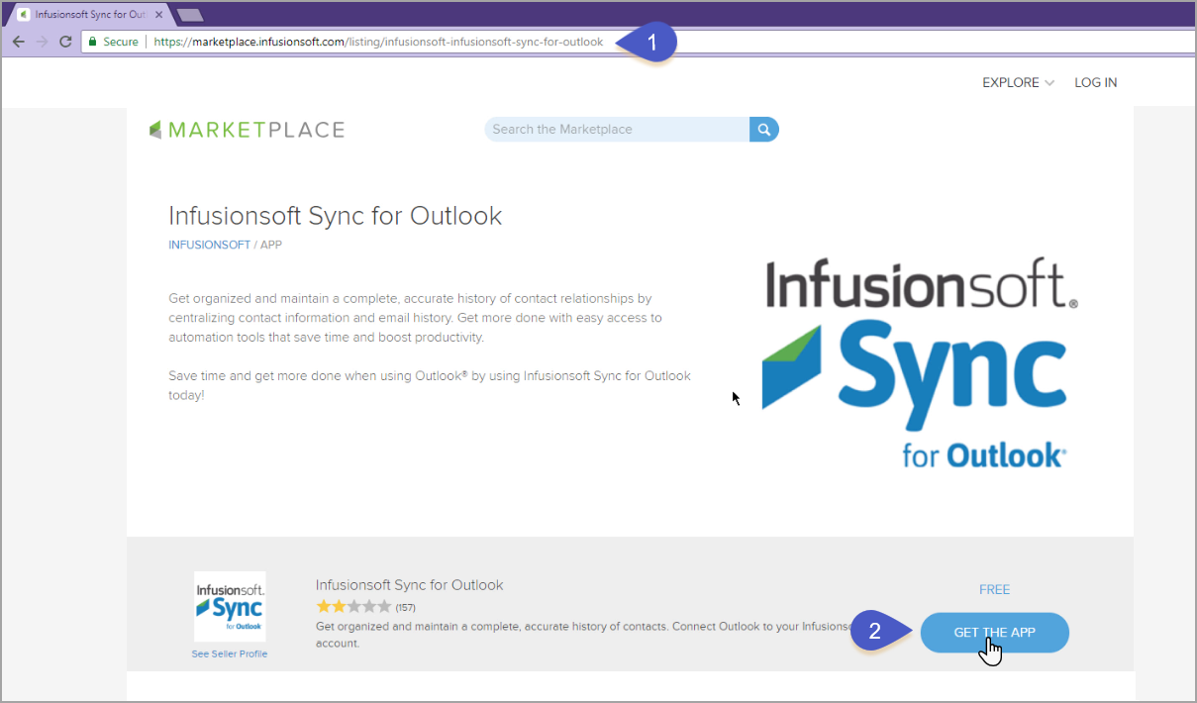This screenshot has width=1197, height=703.
Task: Expand the EXPLORE dropdown menu
Action: point(1018,82)
